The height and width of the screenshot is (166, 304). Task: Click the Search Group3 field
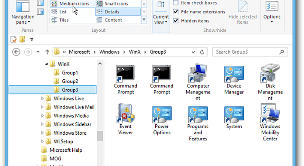tap(246, 52)
